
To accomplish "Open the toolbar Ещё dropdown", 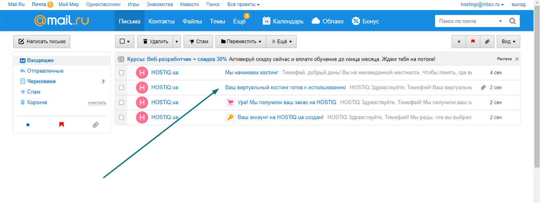I will [x=282, y=41].
